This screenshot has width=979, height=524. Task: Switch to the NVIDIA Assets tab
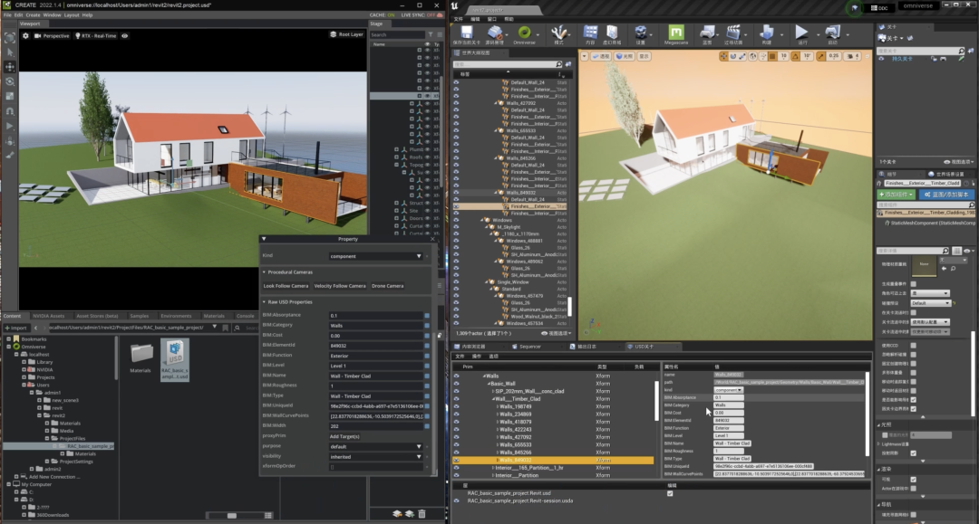point(49,316)
